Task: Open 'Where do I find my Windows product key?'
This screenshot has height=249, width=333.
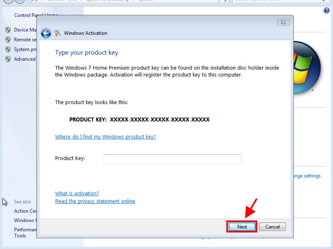Action: (x=105, y=137)
